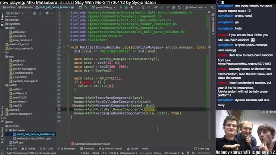Image resolution: width=276 pixels, height=155 pixels.
Task: Toggle the Structure tool window strip
Action: (2, 114)
